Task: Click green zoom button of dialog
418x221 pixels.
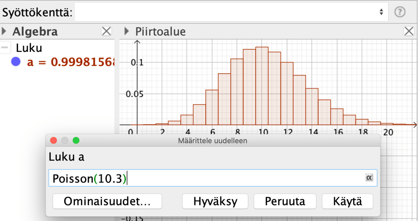Action: pos(76,140)
